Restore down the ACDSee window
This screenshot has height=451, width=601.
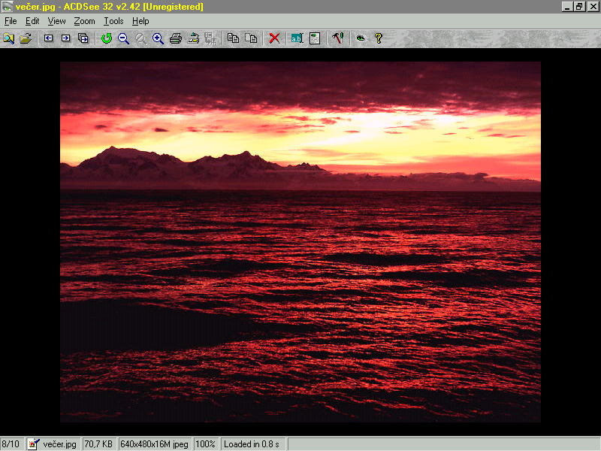(x=579, y=7)
